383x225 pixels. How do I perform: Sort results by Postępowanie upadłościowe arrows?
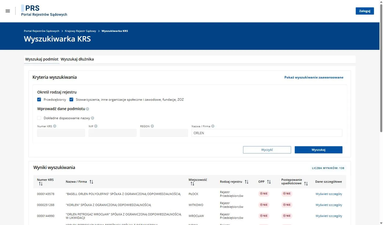306,183
